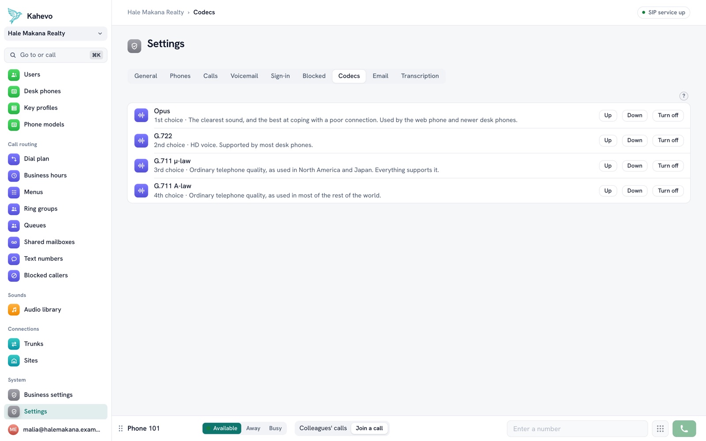Open the Go to or call search
The image size is (706, 441).
coord(56,55)
